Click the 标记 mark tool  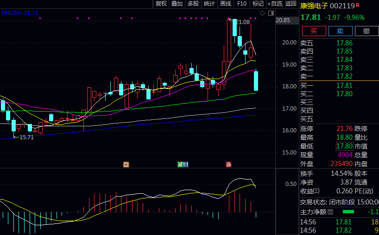(x=258, y=4)
